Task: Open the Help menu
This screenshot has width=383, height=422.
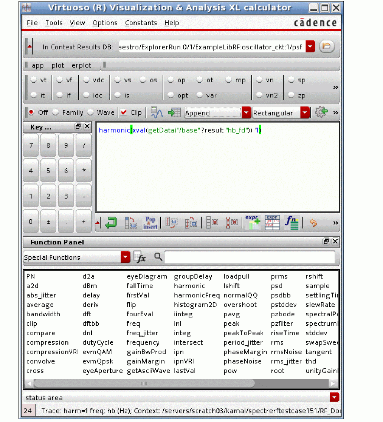Action: click(172, 23)
